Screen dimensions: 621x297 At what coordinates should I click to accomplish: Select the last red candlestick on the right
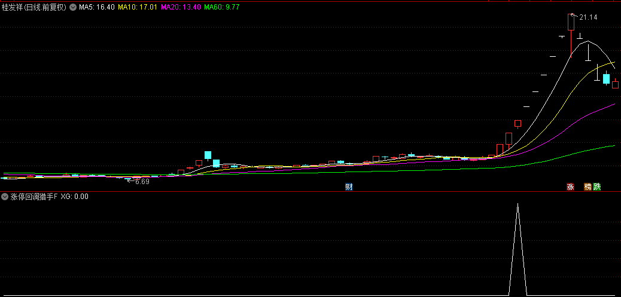[x=615, y=84]
